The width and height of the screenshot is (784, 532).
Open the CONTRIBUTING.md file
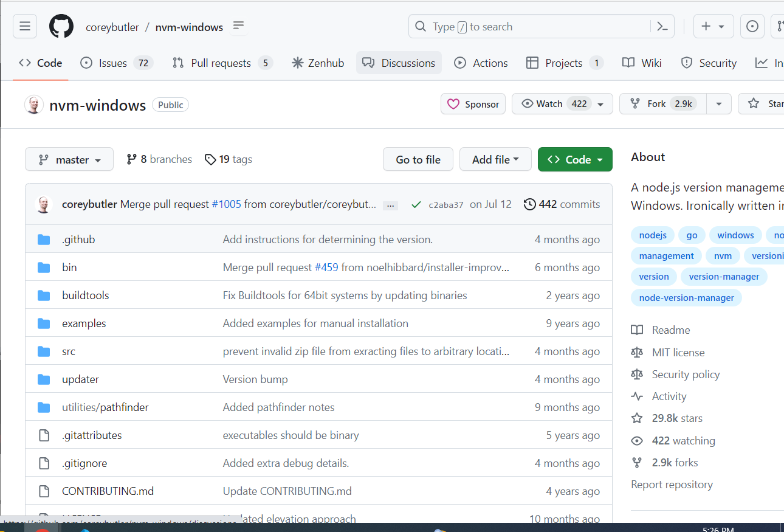pyautogui.click(x=108, y=491)
